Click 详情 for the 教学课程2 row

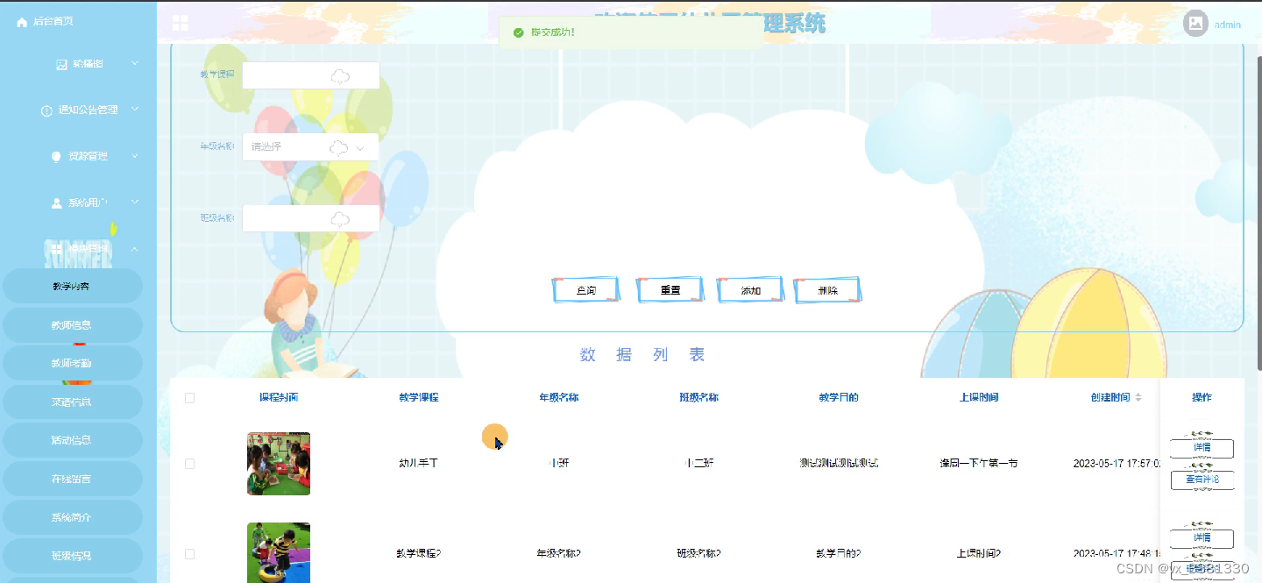point(1202,537)
